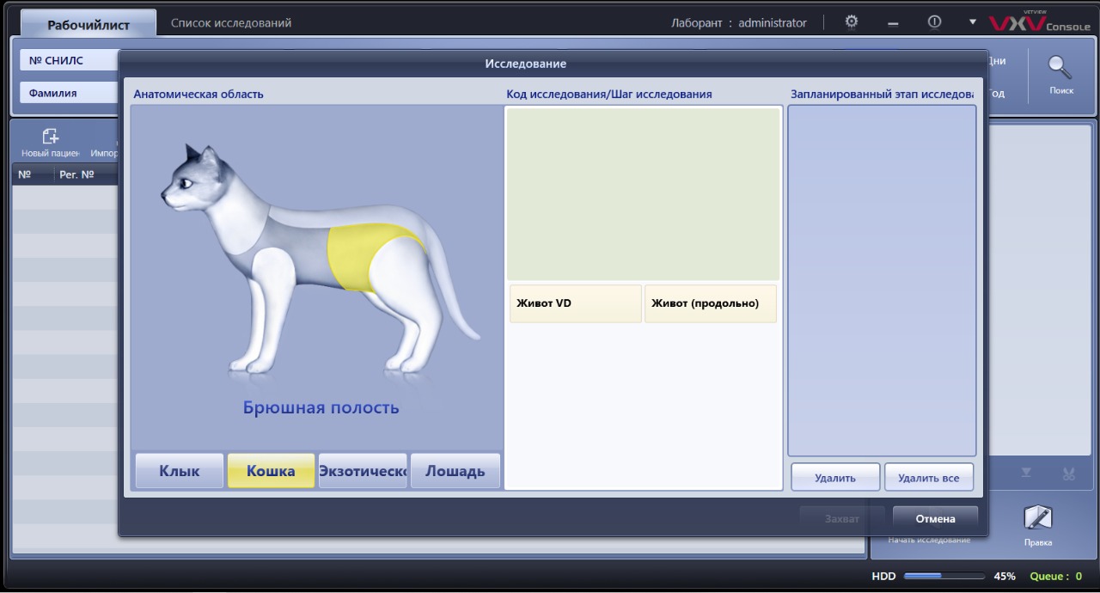Click the magnifier Search icon
The image size is (1100, 593).
click(1060, 69)
